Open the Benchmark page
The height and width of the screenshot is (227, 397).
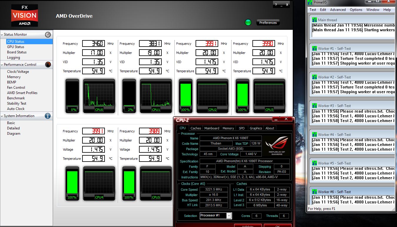click(16, 98)
